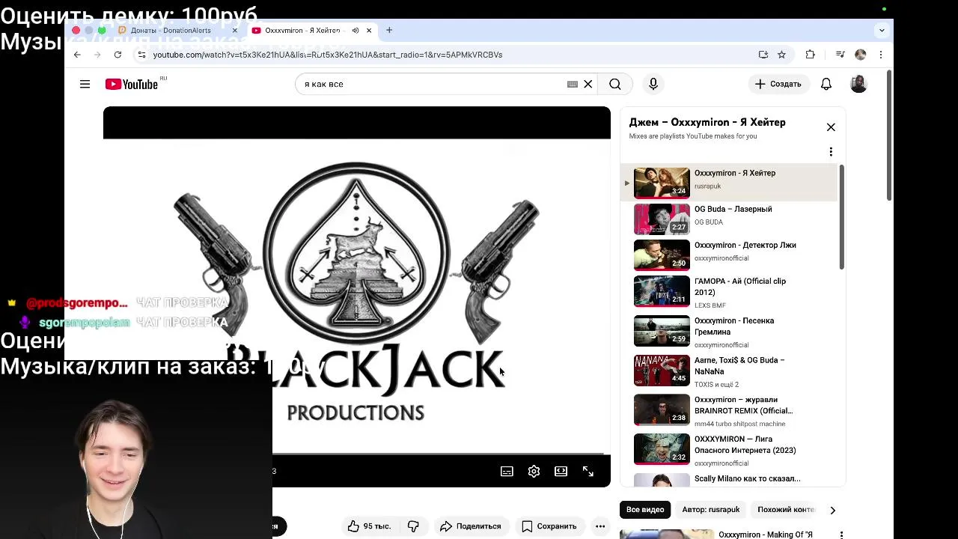Open more actions under the video
958x539 pixels.
[600, 526]
